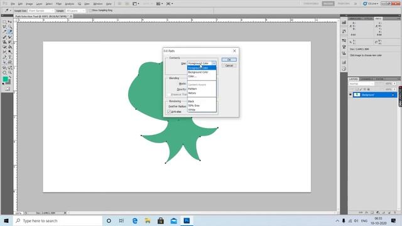Choose White from the Use list
This screenshot has width=402, height=226.
202,110
